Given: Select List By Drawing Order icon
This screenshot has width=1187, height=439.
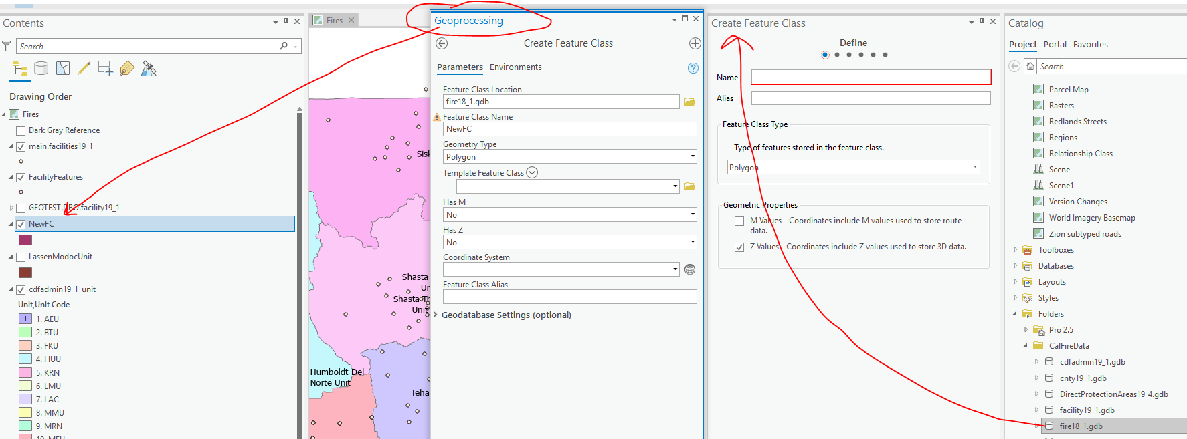Looking at the screenshot, I should [x=20, y=68].
